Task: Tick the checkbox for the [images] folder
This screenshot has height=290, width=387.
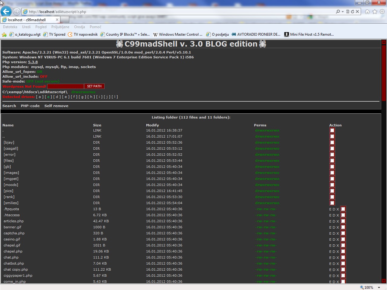Action: [332, 173]
